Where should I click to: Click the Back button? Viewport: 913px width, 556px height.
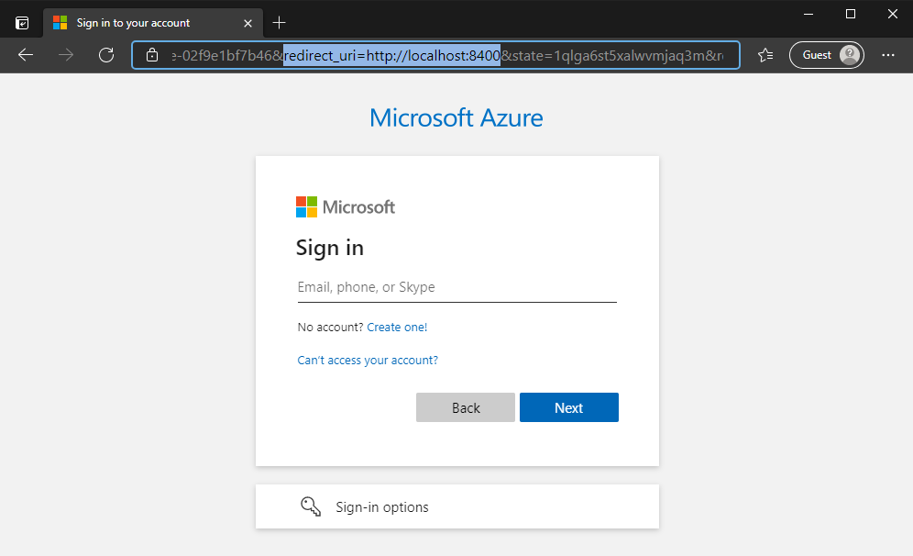(466, 407)
